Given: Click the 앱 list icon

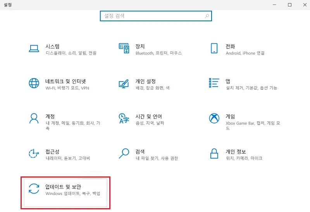Looking at the screenshot, I should click(x=214, y=83).
